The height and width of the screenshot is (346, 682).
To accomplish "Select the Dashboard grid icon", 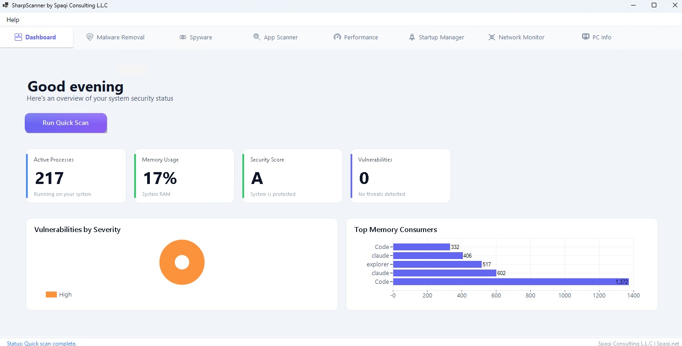I will (18, 37).
